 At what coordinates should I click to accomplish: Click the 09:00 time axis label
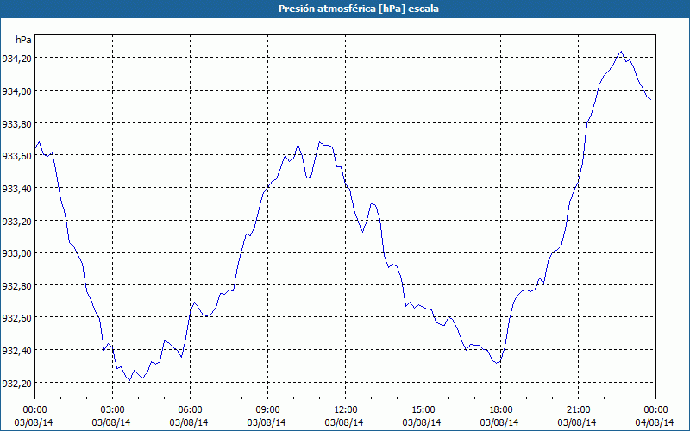point(267,410)
